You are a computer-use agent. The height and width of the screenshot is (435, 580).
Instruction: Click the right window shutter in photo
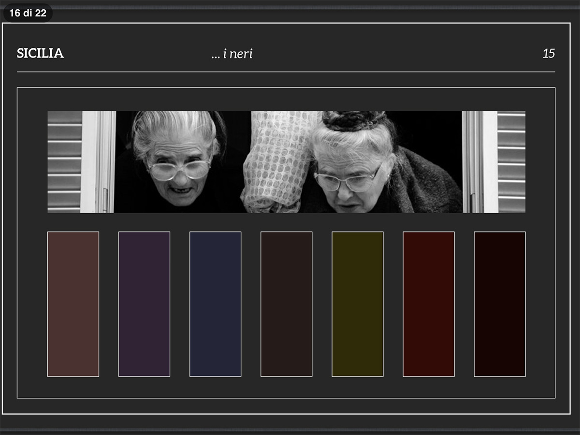pyautogui.click(x=511, y=162)
